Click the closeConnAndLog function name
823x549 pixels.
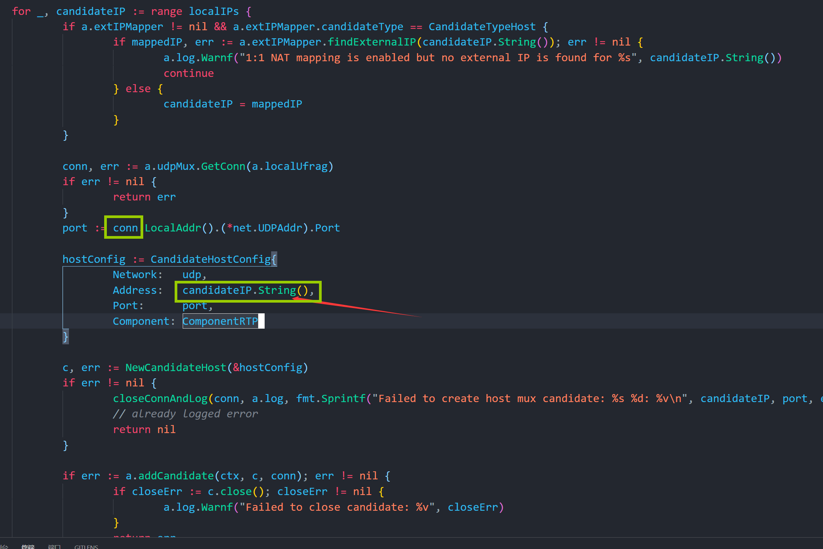[x=160, y=399]
